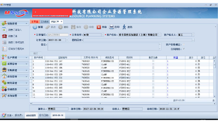Switch to the 工作看板 tab

coord(45,22)
